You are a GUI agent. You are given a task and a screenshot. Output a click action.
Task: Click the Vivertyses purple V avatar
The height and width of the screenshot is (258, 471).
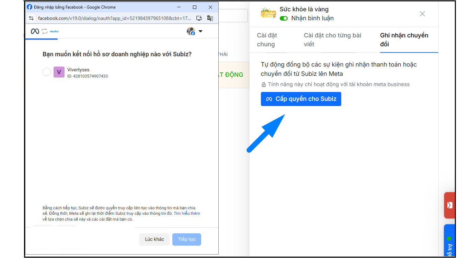click(59, 72)
